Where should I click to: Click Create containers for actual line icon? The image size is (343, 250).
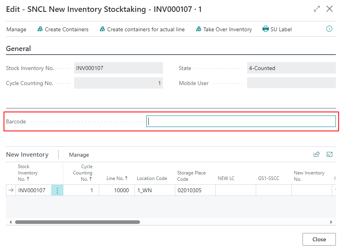pyautogui.click(x=102, y=29)
